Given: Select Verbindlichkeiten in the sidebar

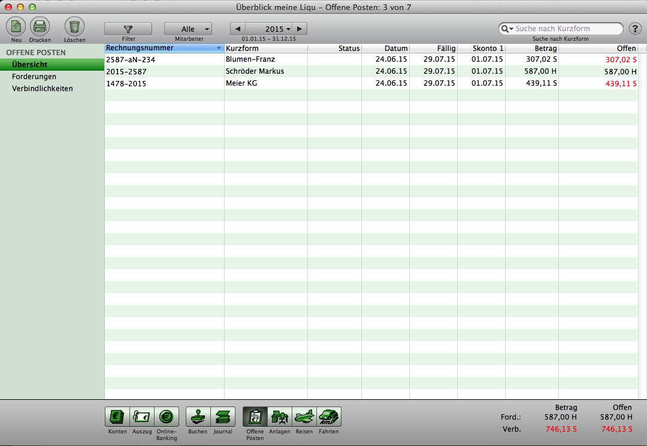Looking at the screenshot, I should [x=43, y=89].
